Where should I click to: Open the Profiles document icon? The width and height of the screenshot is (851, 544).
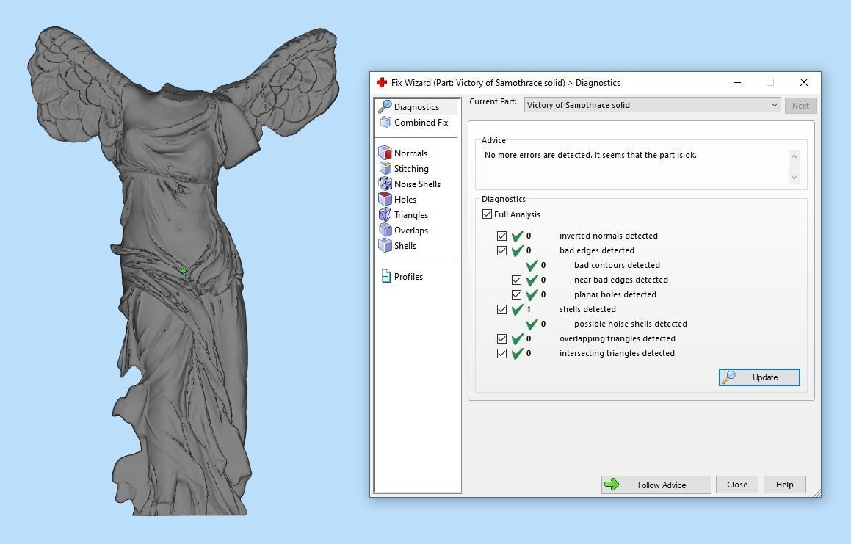point(386,276)
